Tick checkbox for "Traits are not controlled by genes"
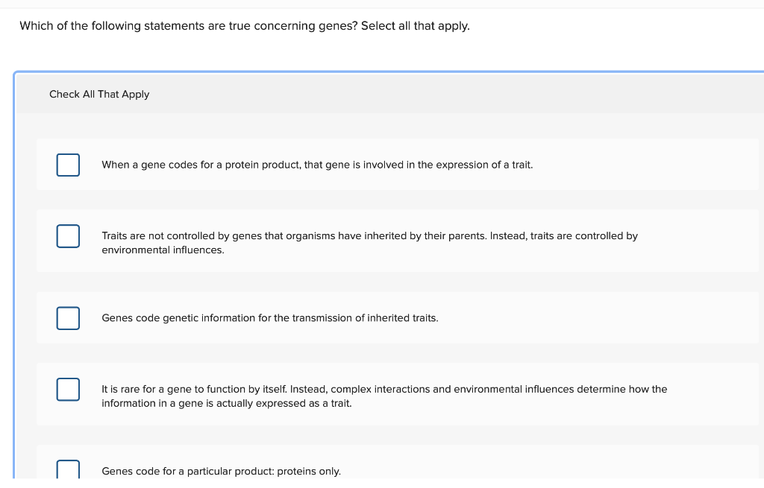Viewport: 764px width, 488px height. click(x=68, y=236)
